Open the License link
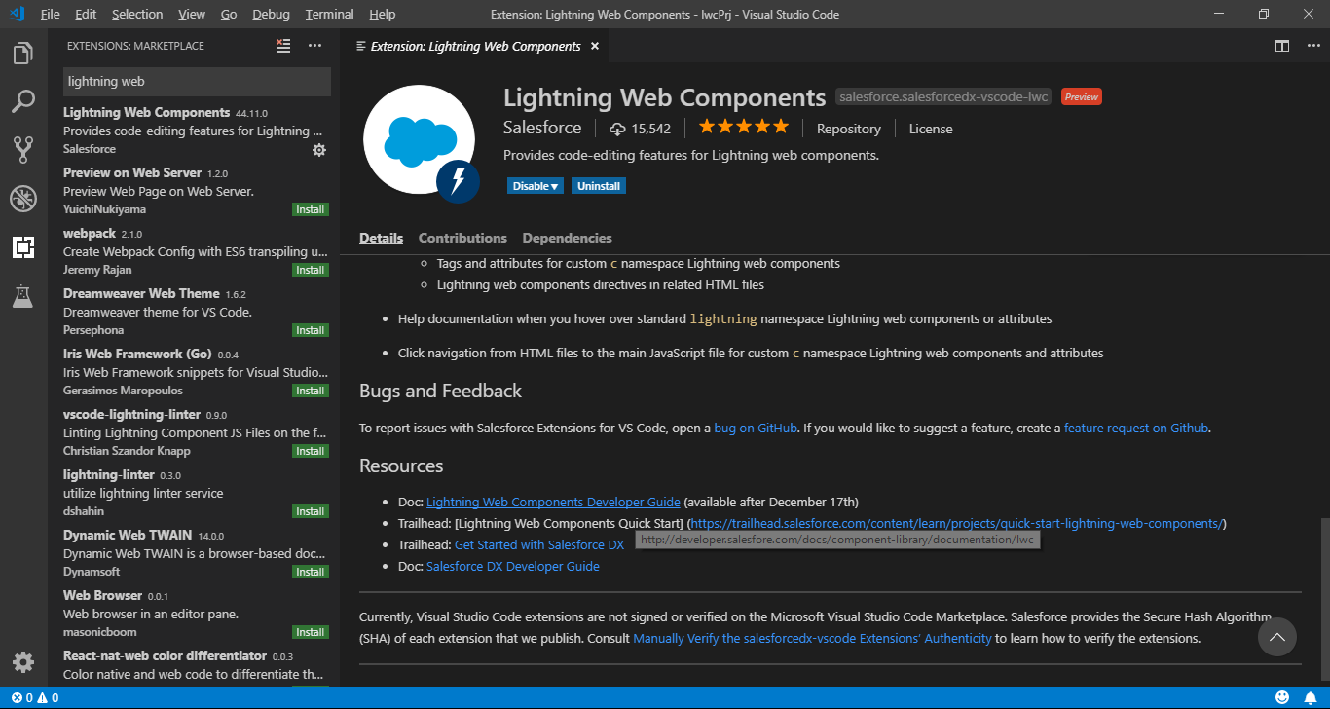 pos(931,129)
